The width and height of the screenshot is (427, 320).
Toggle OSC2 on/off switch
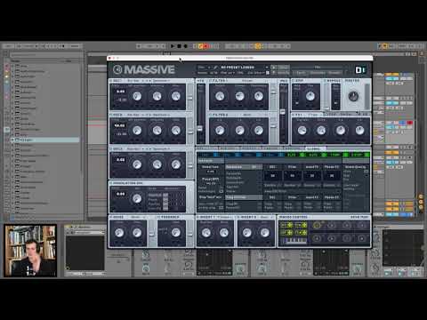pos(111,115)
